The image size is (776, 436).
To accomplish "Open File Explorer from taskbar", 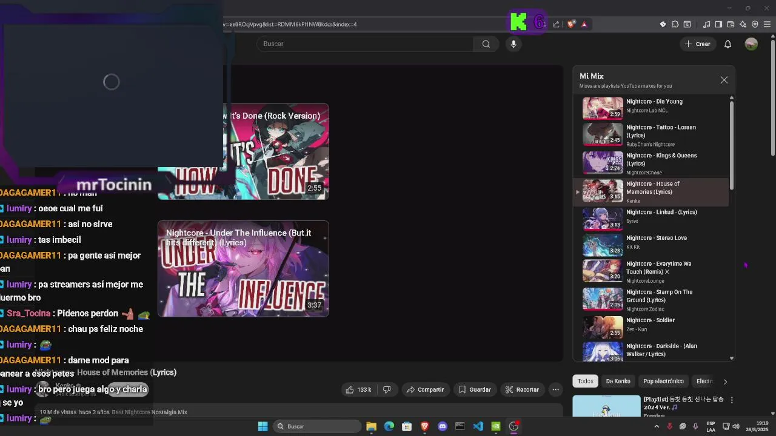I will click(x=372, y=426).
